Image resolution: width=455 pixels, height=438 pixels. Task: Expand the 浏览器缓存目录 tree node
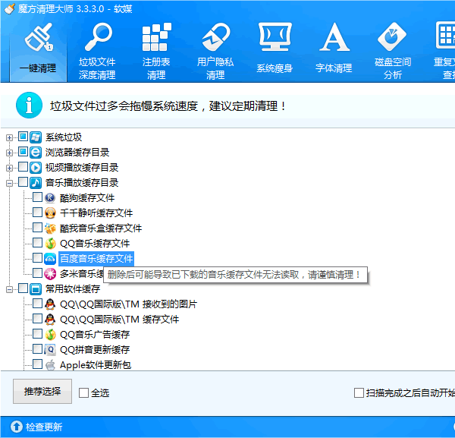pos(10,152)
